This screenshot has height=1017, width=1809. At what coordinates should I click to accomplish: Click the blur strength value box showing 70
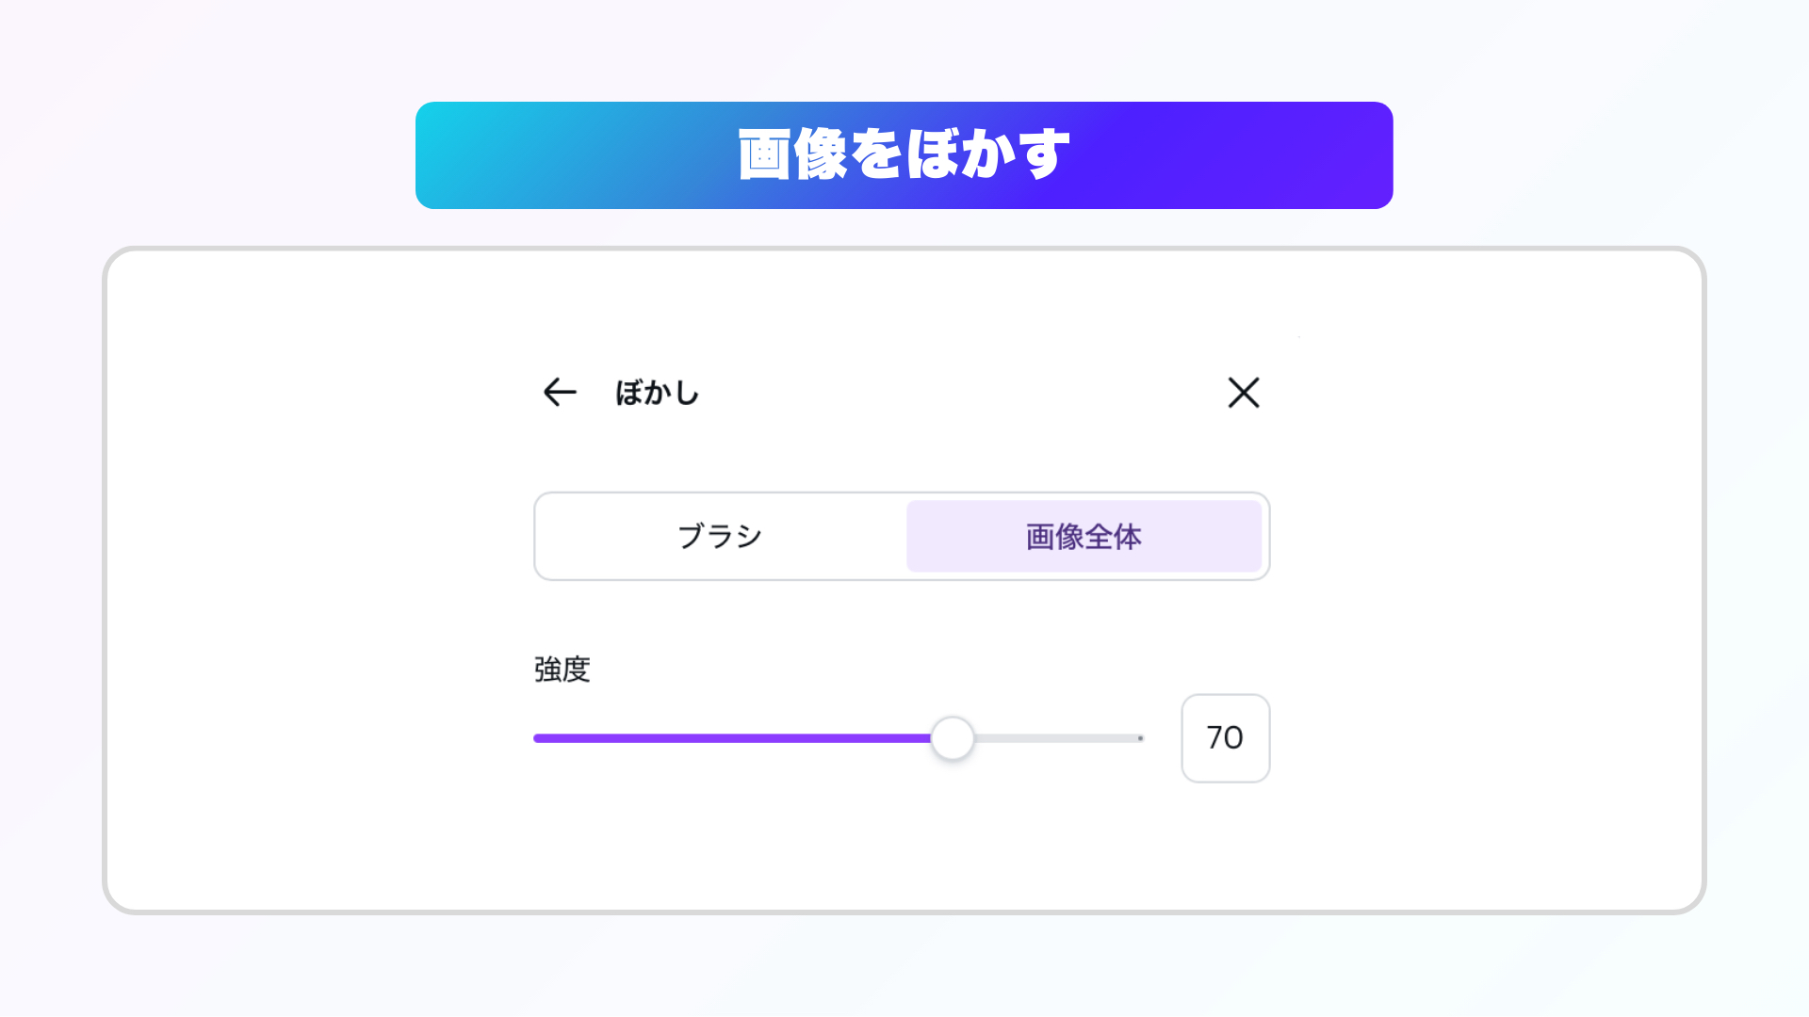(x=1225, y=738)
